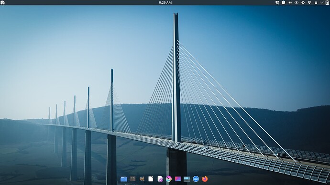Open the Dropbox tray icon
Viewport: 330px width, 185px height.
point(277,2)
